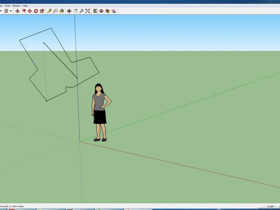Open the shape tool dropdown arrow
The height and width of the screenshot is (210, 280).
pos(11,11)
